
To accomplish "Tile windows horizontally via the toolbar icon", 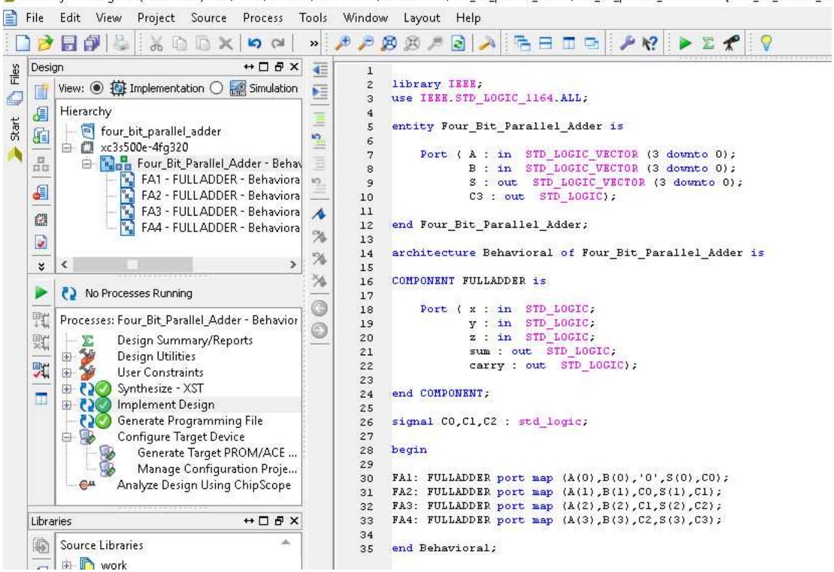I will (x=545, y=43).
